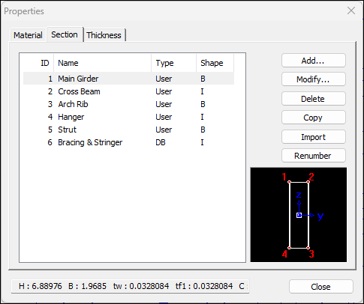Delete the selected section
Image resolution: width=364 pixels, height=304 pixels.
tap(314, 99)
